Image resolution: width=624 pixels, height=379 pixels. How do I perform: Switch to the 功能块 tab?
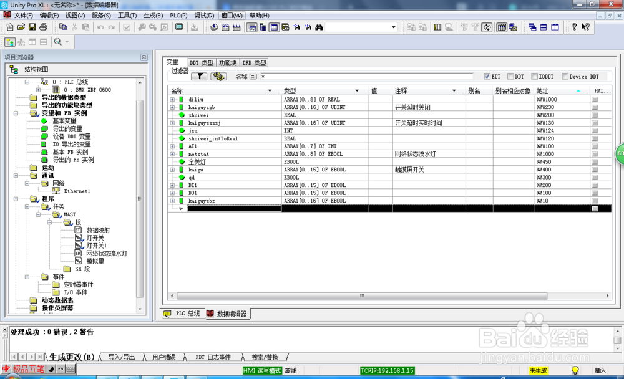228,63
